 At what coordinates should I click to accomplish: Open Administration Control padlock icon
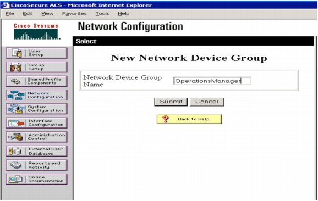coord(15,137)
